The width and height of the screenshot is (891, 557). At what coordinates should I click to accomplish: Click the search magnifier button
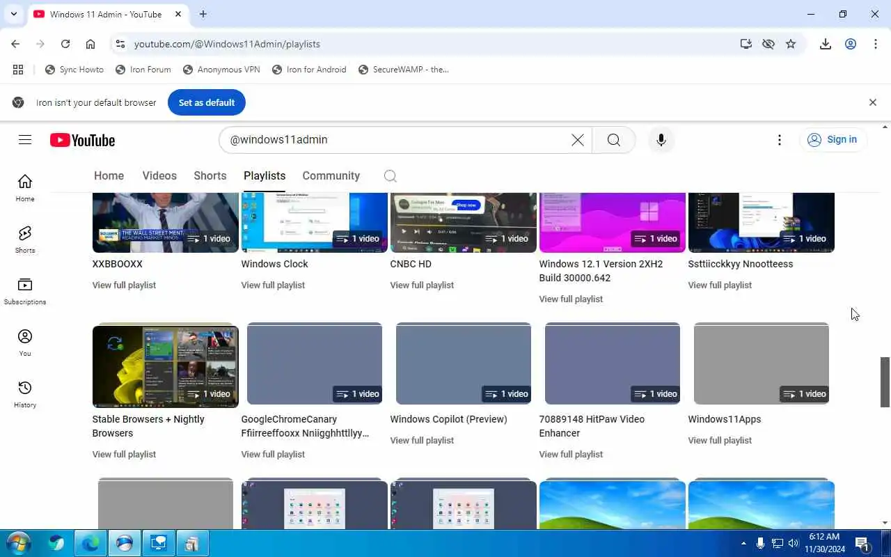click(613, 140)
